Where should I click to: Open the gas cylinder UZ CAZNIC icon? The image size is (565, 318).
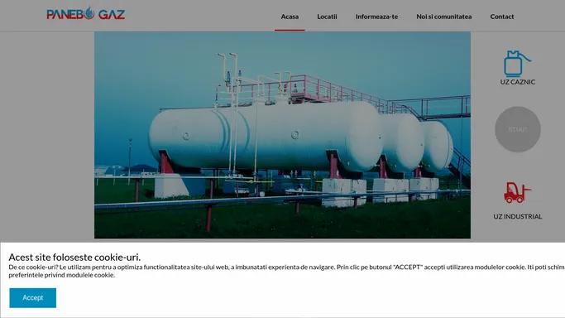tap(517, 64)
